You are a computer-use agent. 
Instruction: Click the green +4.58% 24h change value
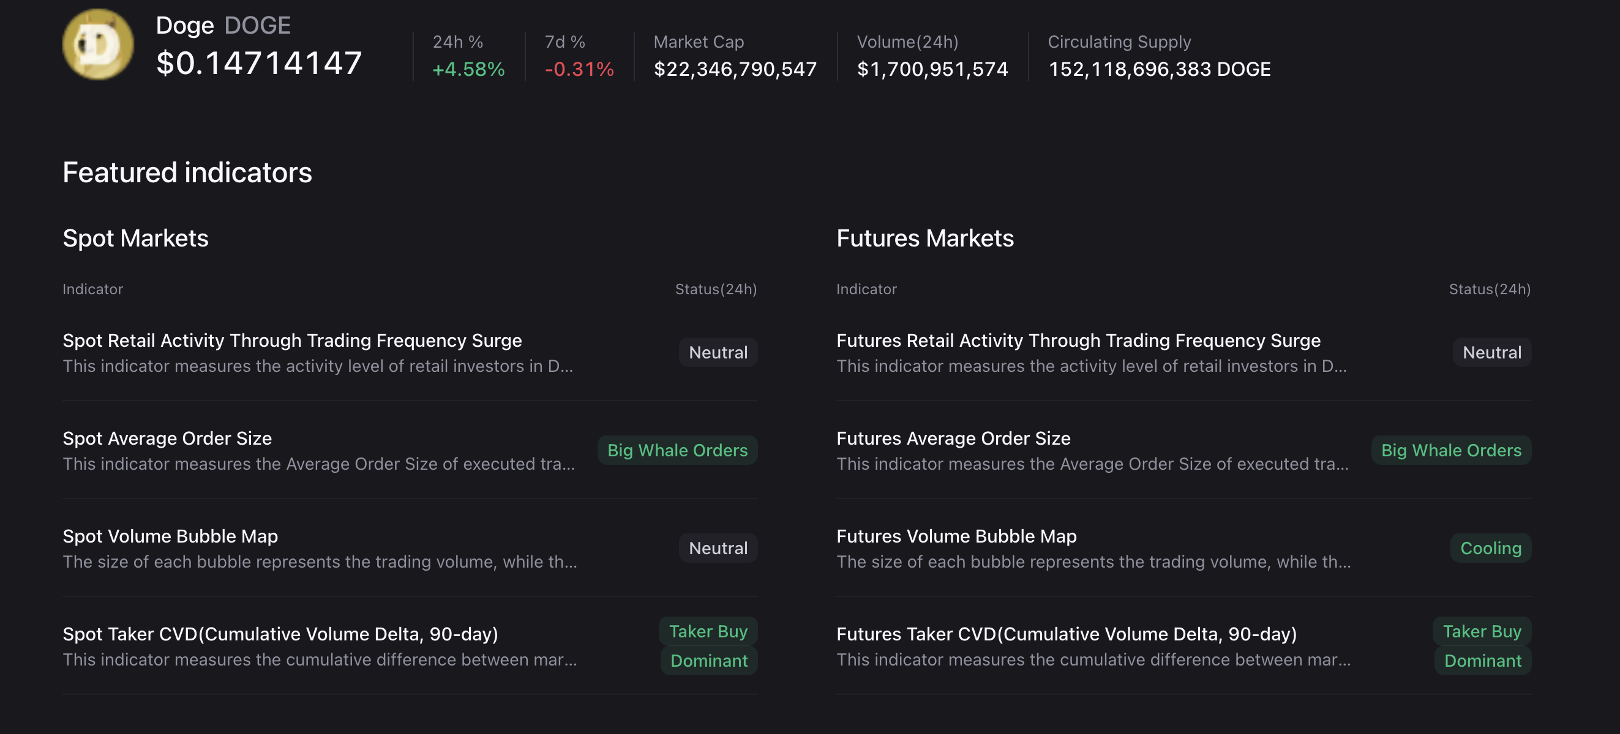pyautogui.click(x=468, y=70)
